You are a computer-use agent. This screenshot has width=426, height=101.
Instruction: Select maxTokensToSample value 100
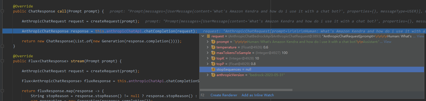click(284, 53)
